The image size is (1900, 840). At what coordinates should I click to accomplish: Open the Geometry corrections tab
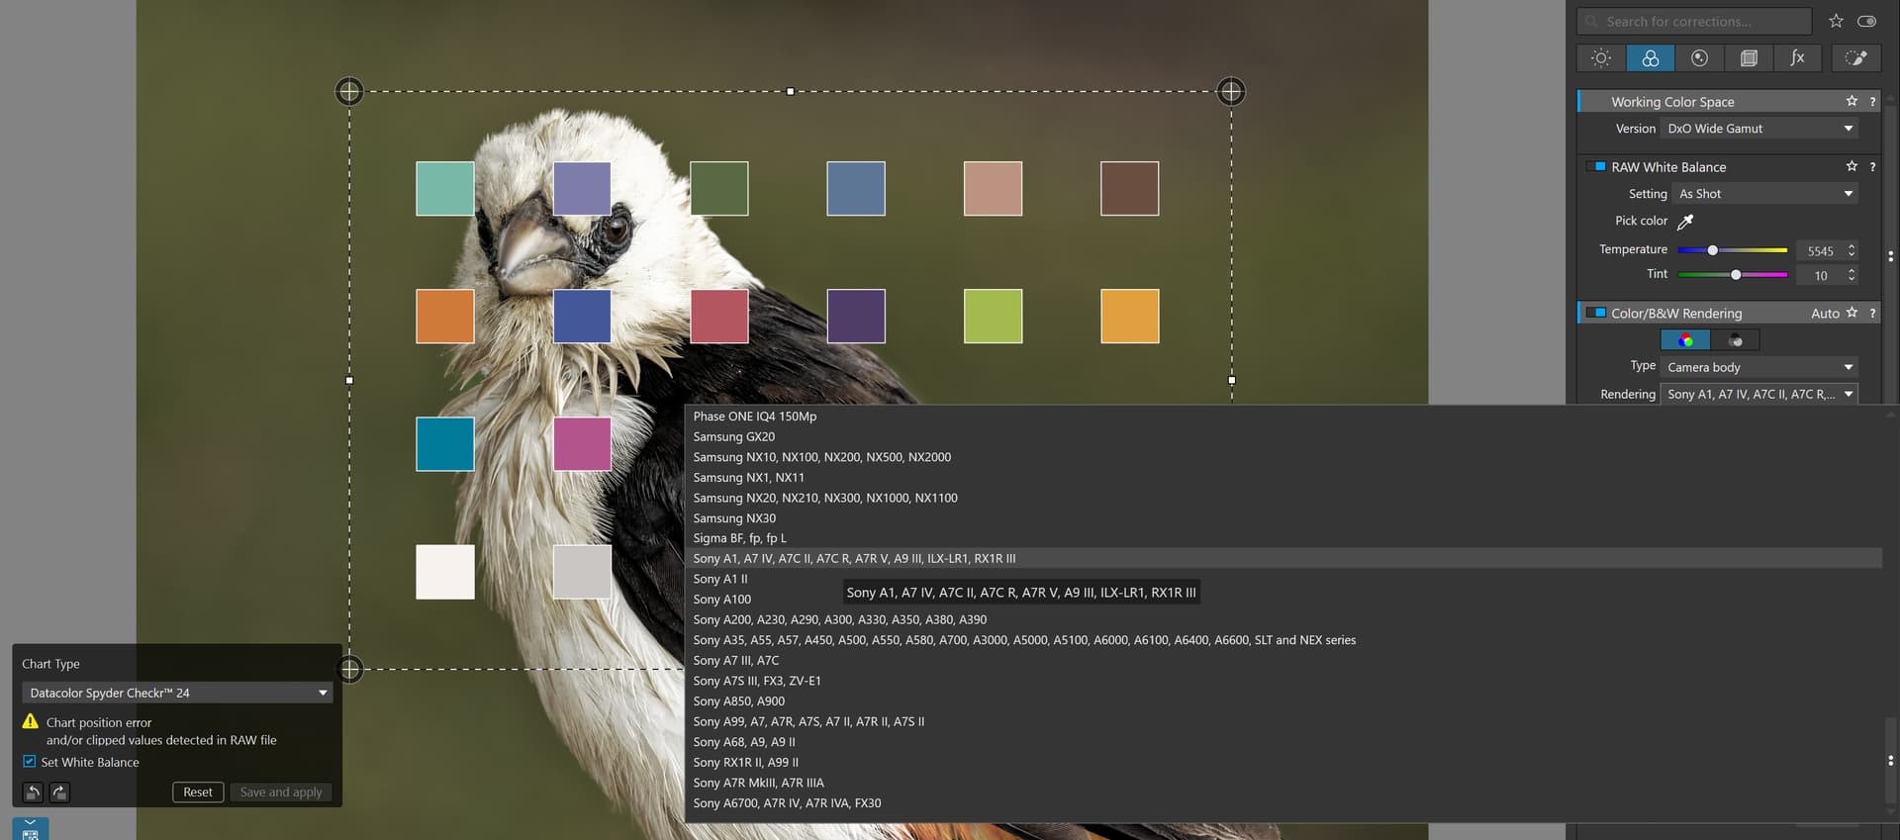[1749, 58]
